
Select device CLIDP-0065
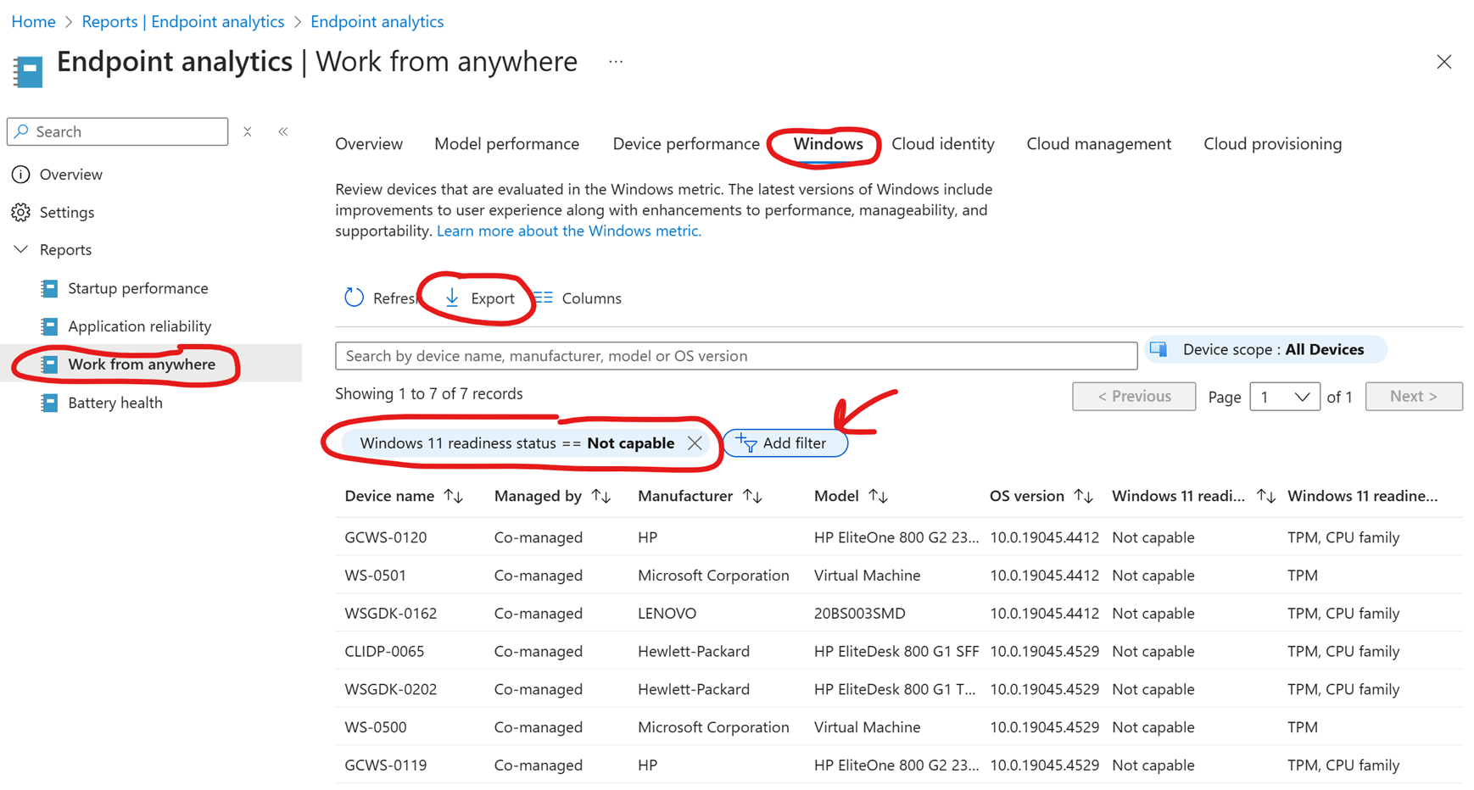coord(384,652)
